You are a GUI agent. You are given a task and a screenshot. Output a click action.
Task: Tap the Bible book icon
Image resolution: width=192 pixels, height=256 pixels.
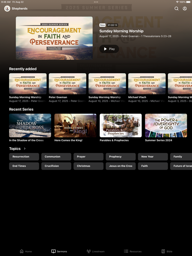point(163,251)
